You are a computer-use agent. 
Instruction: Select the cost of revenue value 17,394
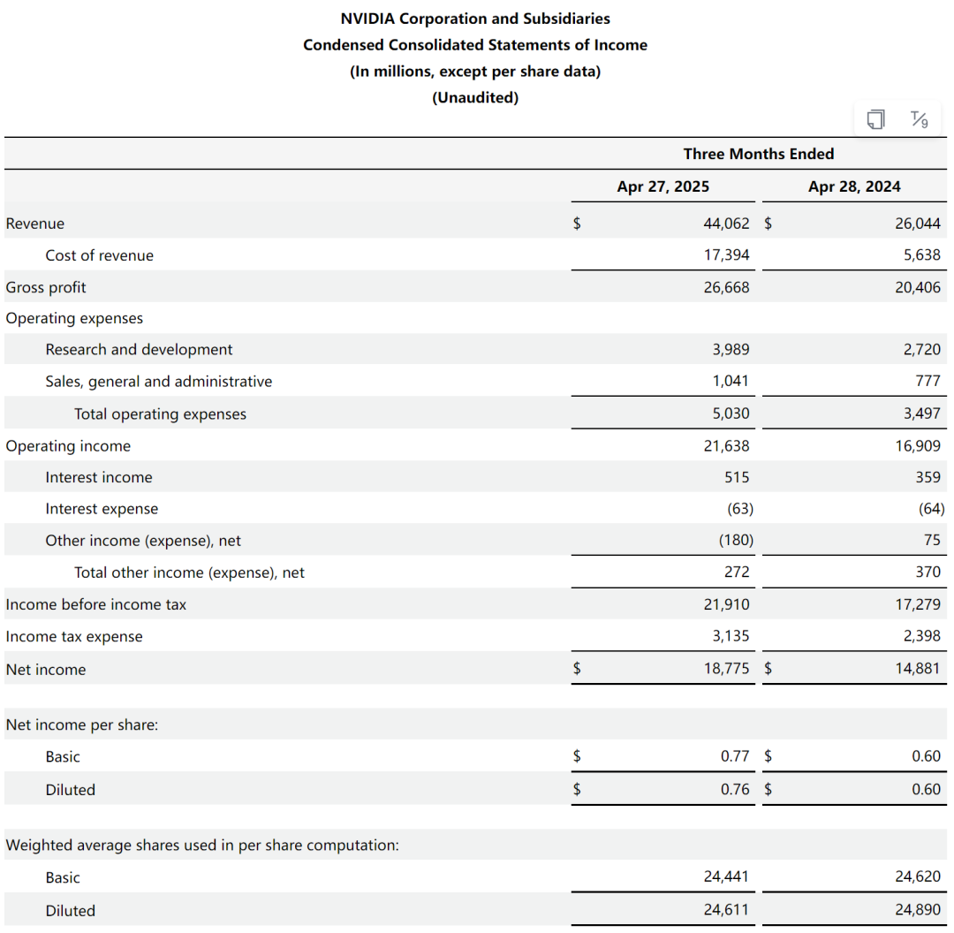pos(726,255)
